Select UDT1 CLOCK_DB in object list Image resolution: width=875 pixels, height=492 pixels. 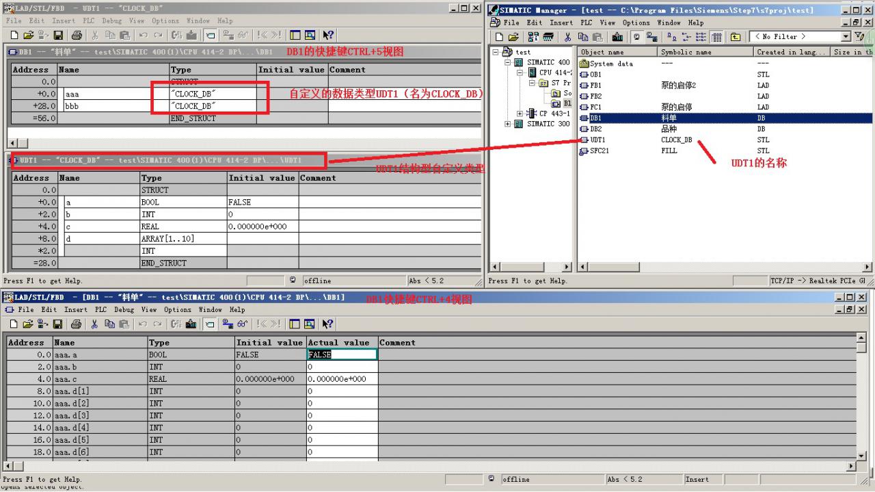point(597,140)
